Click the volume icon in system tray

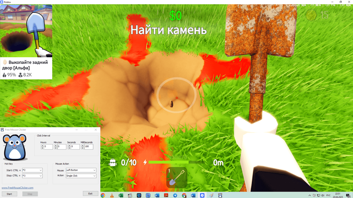point(323,195)
